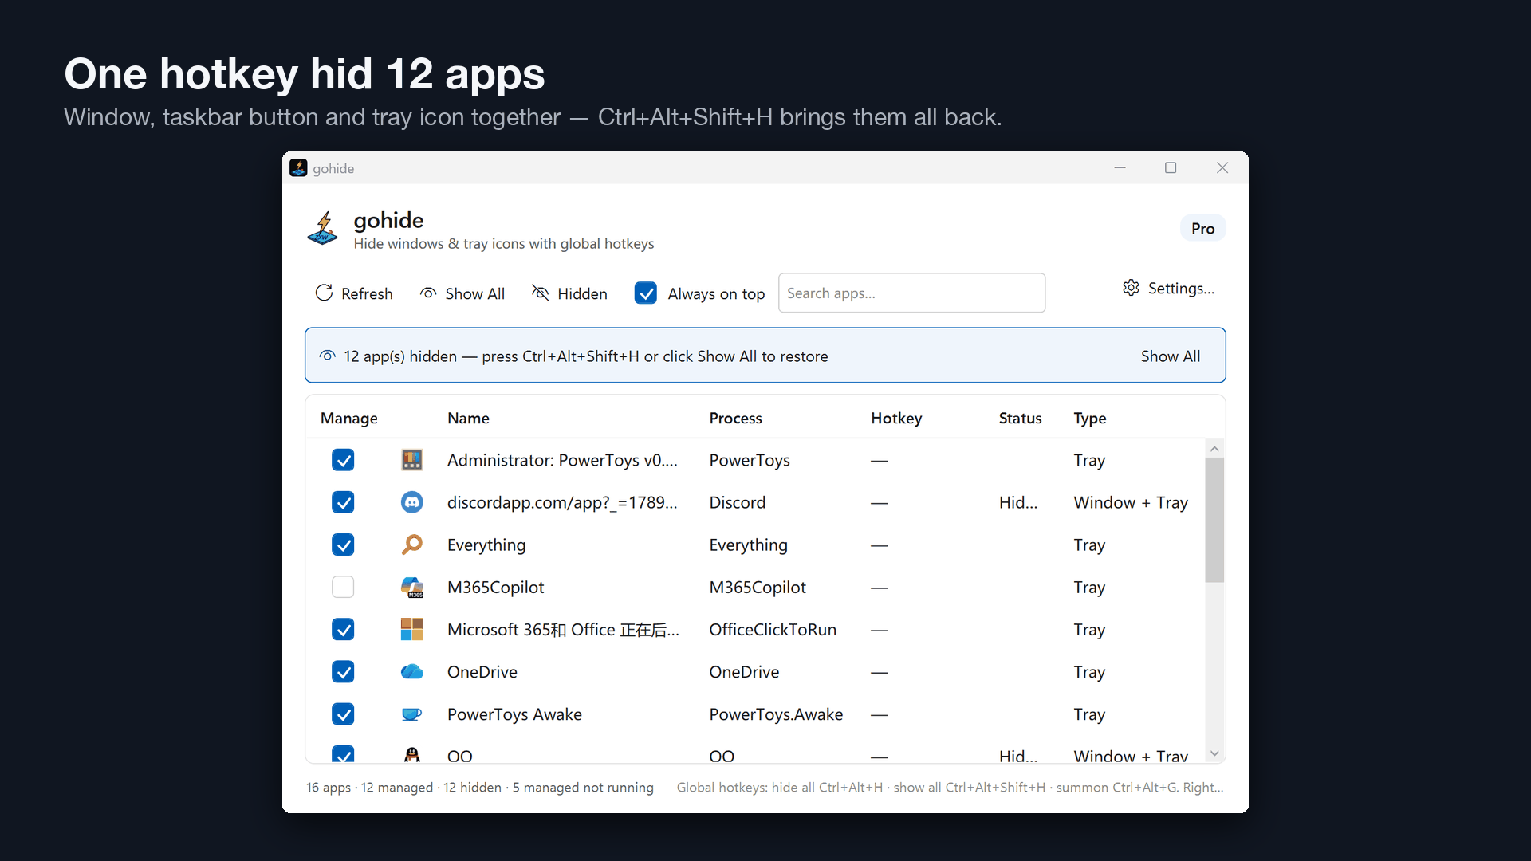The height and width of the screenshot is (861, 1531).
Task: Uncheck manage for Administrator: PowerToys row
Action: 343,460
